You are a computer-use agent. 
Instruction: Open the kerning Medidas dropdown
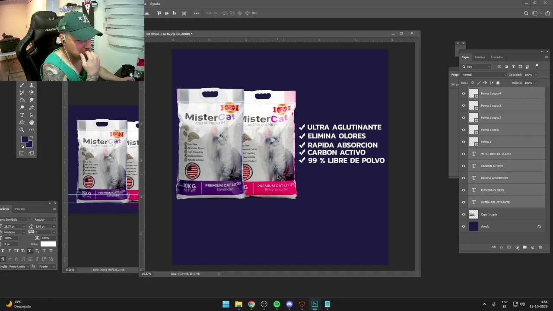tap(15, 232)
